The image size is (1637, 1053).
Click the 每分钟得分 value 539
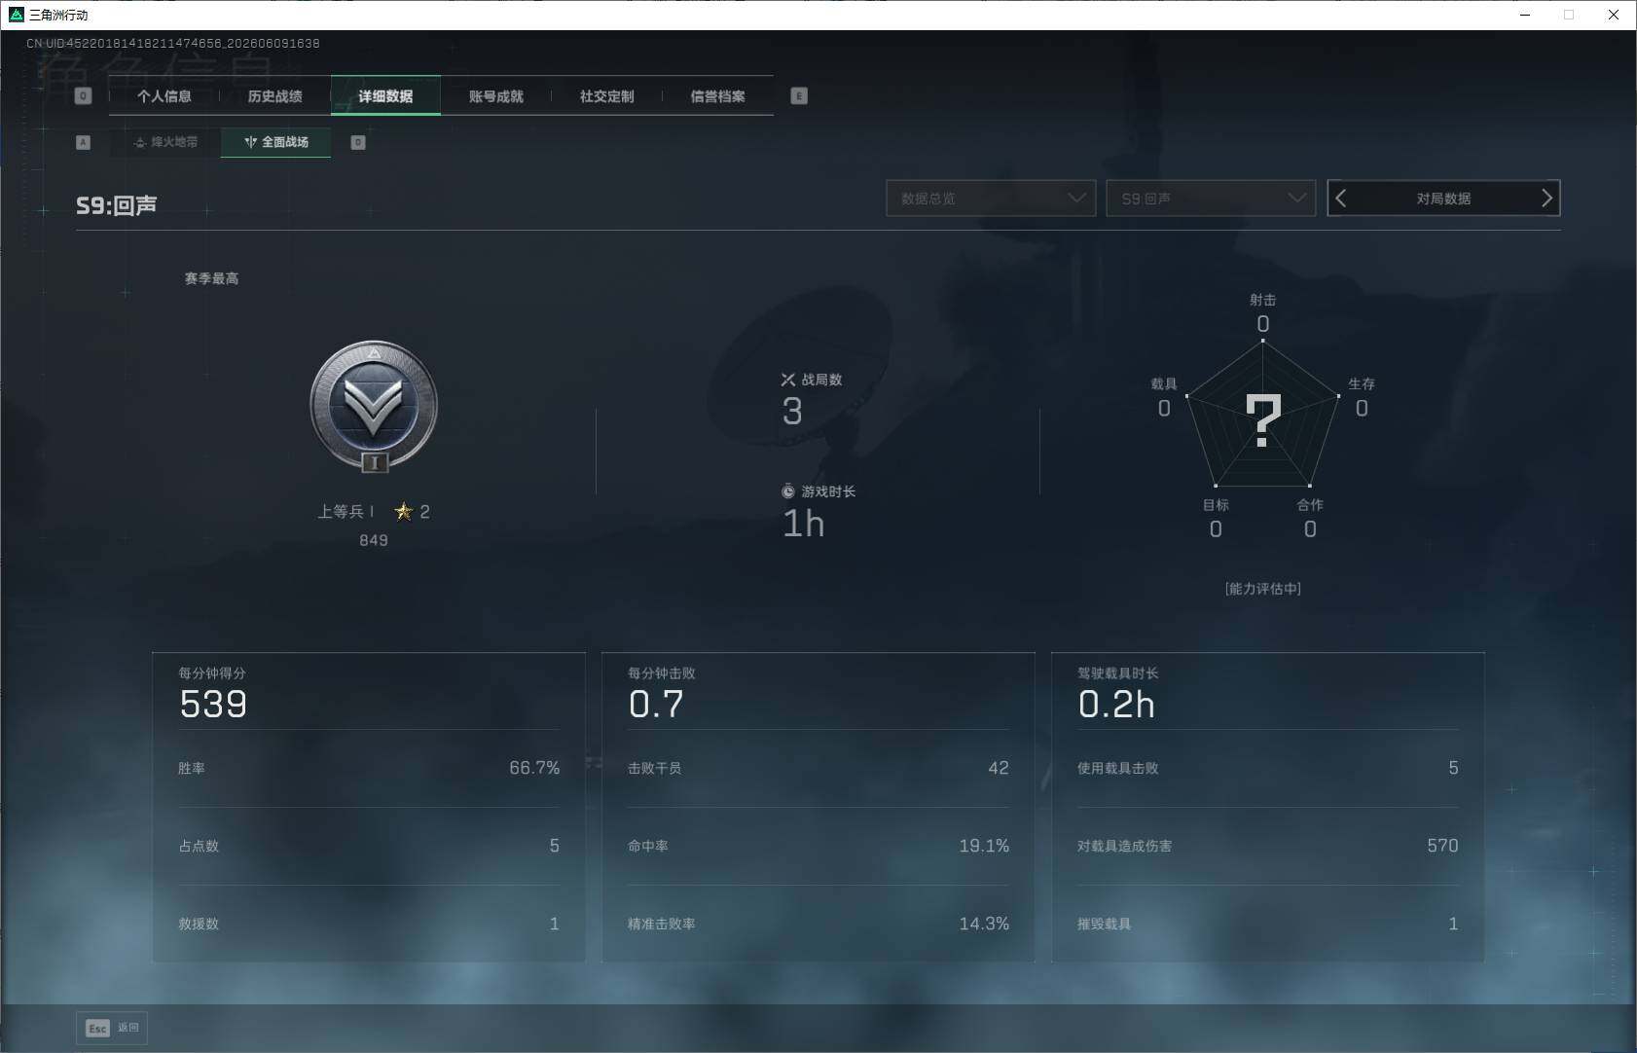213,704
